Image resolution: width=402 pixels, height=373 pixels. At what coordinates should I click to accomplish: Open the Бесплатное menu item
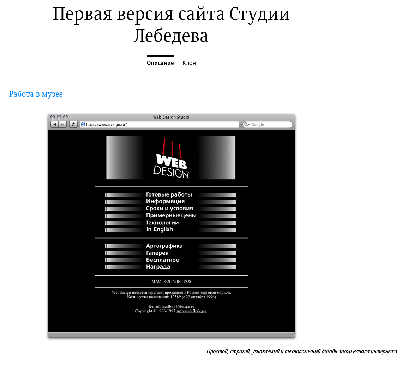pyautogui.click(x=163, y=260)
